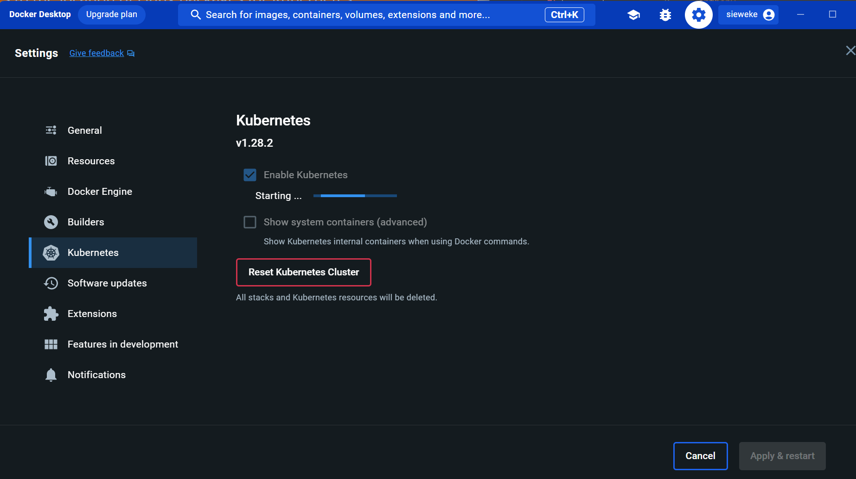This screenshot has height=479, width=856.
Task: Click the Builders wrench icon
Action: pos(51,222)
